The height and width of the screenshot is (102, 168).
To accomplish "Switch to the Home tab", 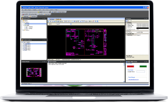I will (52, 19).
